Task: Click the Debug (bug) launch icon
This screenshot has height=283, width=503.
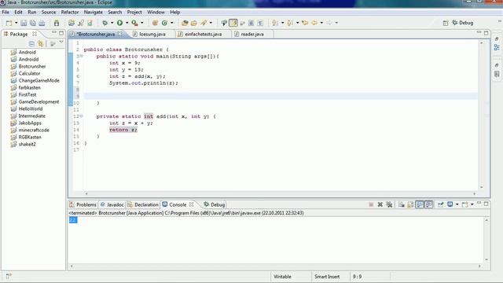Action: (x=105, y=23)
